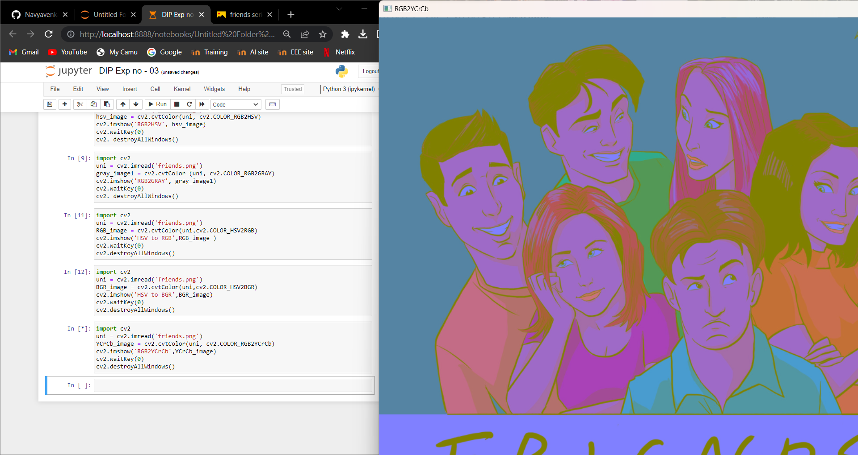The image size is (858, 455).
Task: Open zoom magnifier icon in address bar
Action: tap(287, 34)
